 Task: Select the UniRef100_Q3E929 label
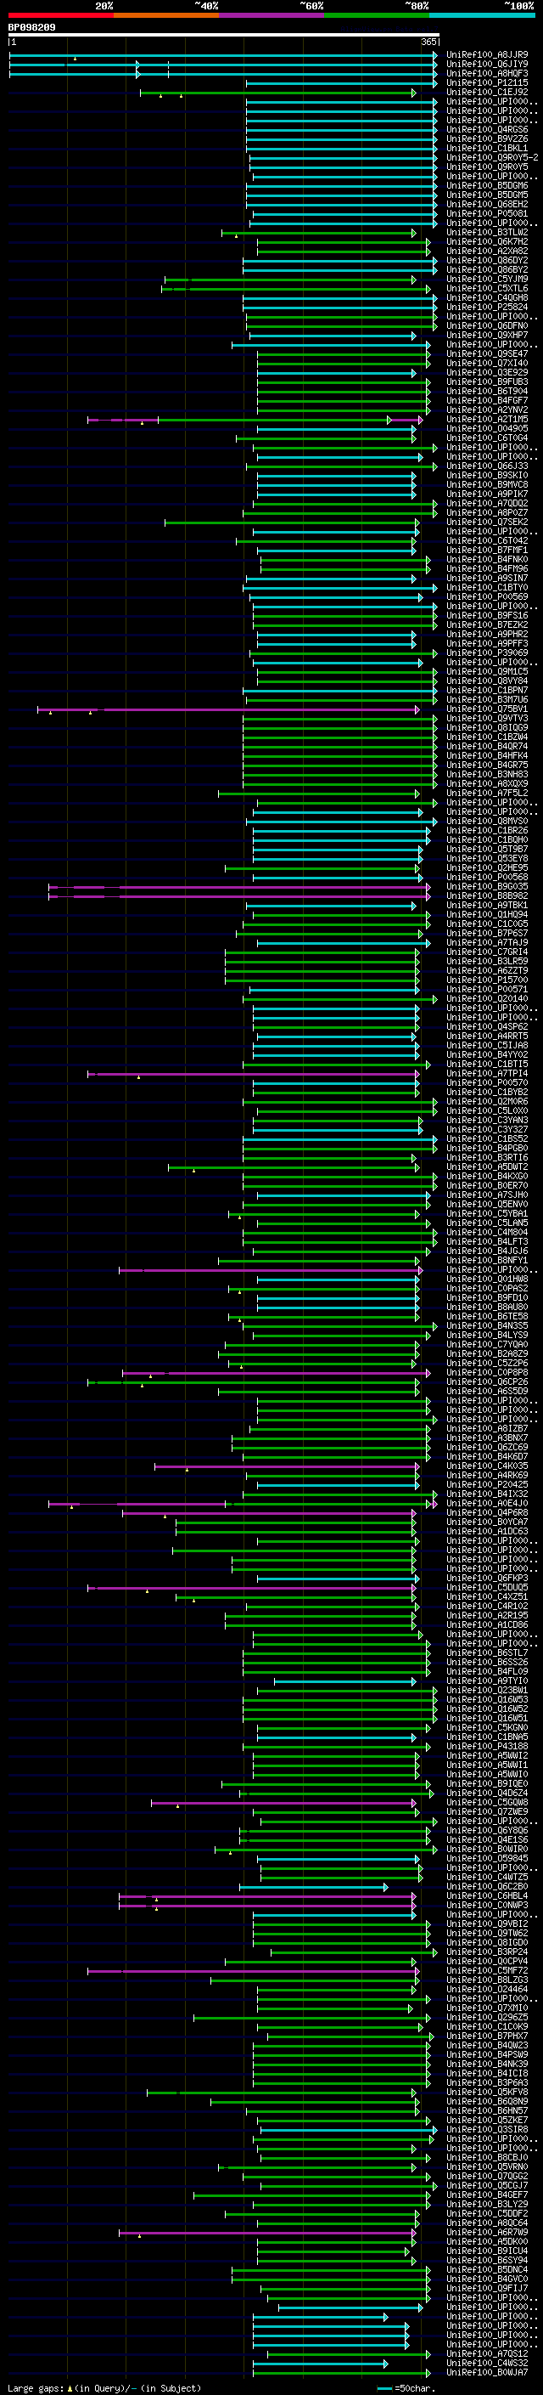(x=487, y=373)
